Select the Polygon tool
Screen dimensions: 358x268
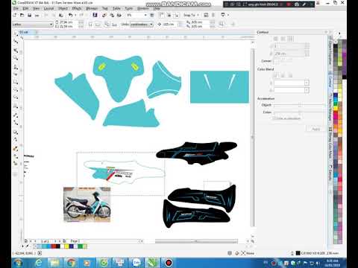pyautogui.click(x=16, y=98)
